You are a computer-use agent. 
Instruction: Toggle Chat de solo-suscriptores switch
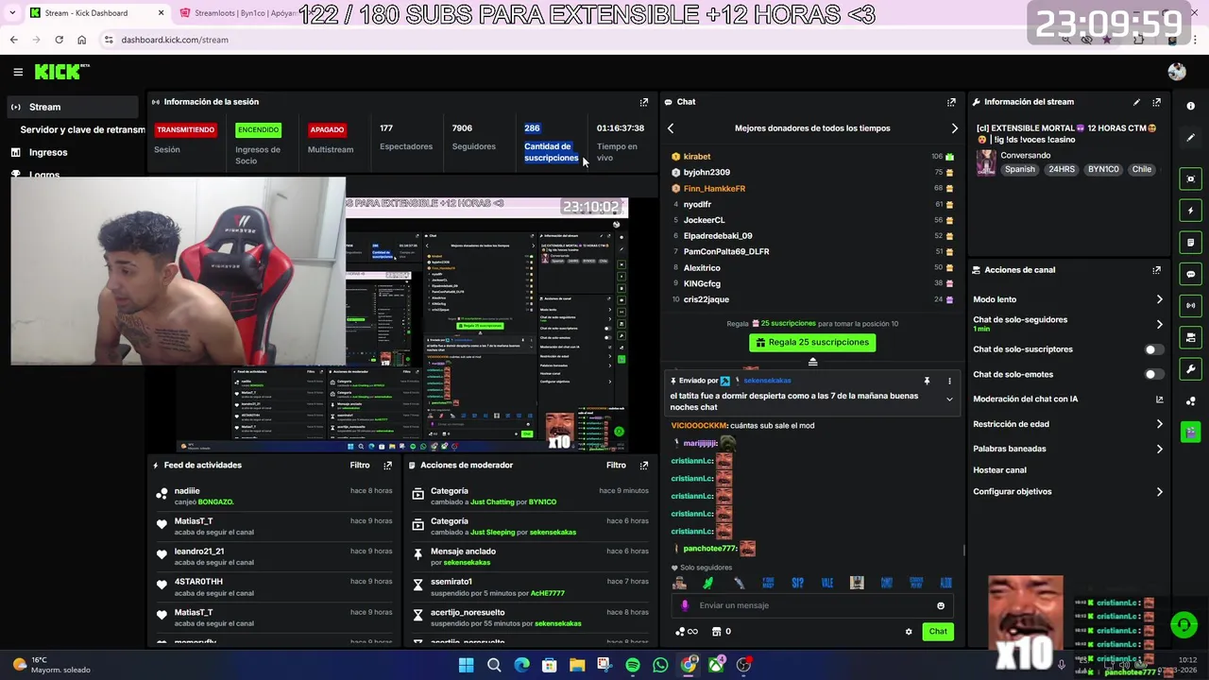pyautogui.click(x=1152, y=349)
